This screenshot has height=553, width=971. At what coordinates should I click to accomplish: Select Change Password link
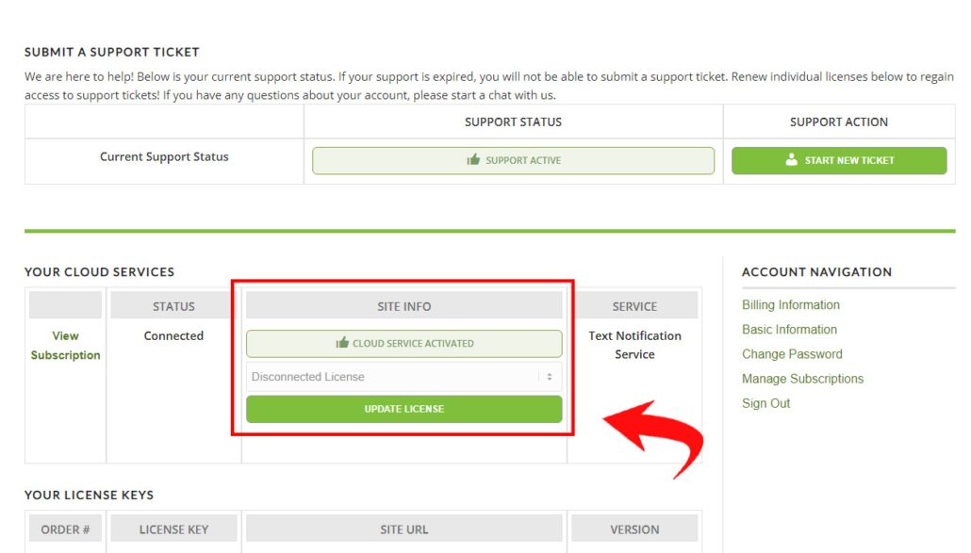point(792,354)
